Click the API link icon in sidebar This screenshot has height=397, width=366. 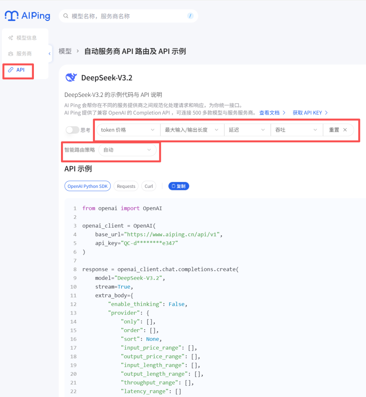(x=11, y=70)
